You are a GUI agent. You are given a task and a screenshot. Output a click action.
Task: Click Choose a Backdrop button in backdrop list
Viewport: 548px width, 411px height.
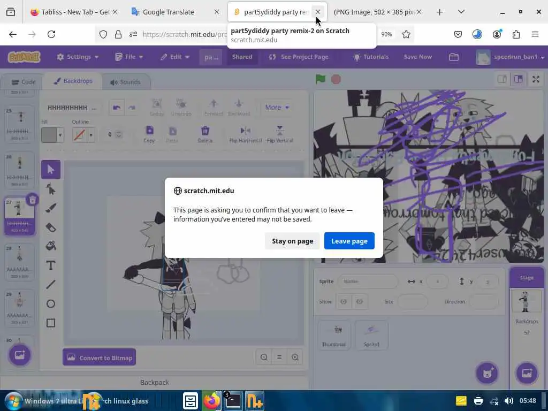[x=20, y=355]
